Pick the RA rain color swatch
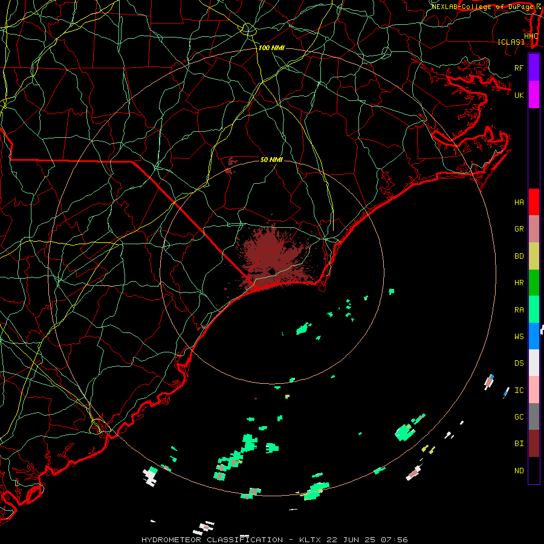Image resolution: width=544 pixels, height=544 pixels. tap(534, 309)
